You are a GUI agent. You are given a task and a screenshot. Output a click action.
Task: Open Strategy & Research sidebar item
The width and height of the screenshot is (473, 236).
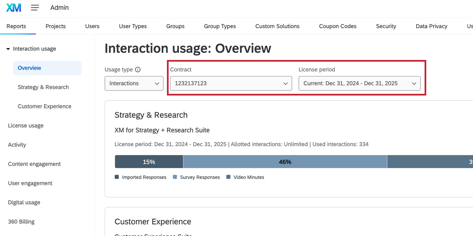(43, 87)
